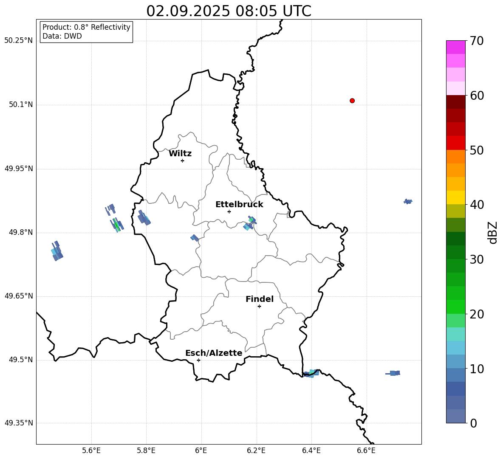Viewport: 503px width, 459px height.
Task: Click the light blue colorbar segment above 10
Action: (x=455, y=361)
